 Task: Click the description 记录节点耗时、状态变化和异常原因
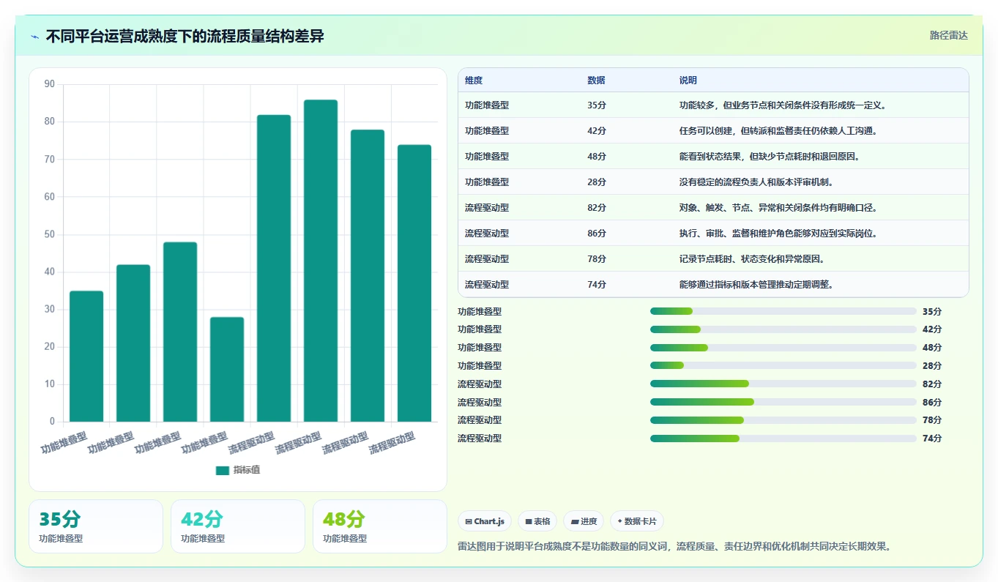click(x=752, y=259)
